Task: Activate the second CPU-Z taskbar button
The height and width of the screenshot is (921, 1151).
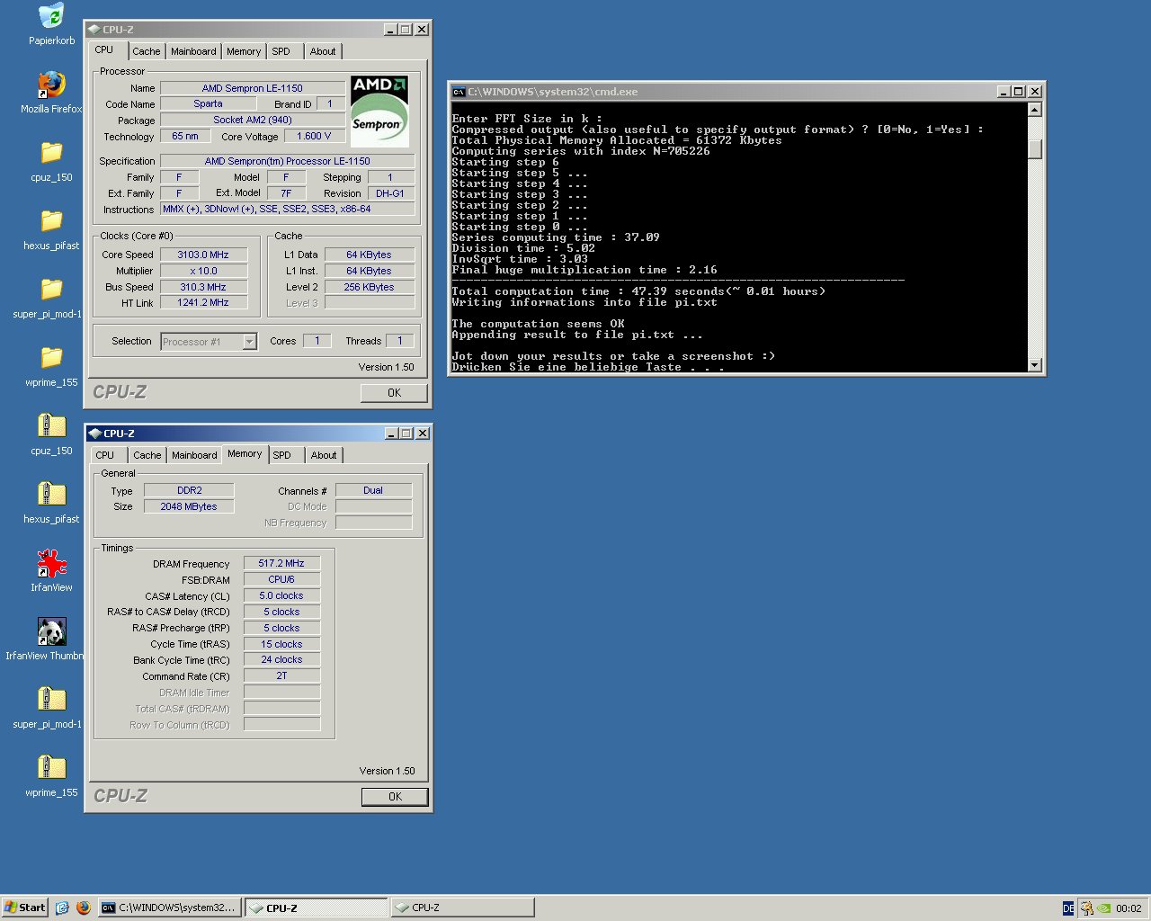Action: [x=462, y=908]
